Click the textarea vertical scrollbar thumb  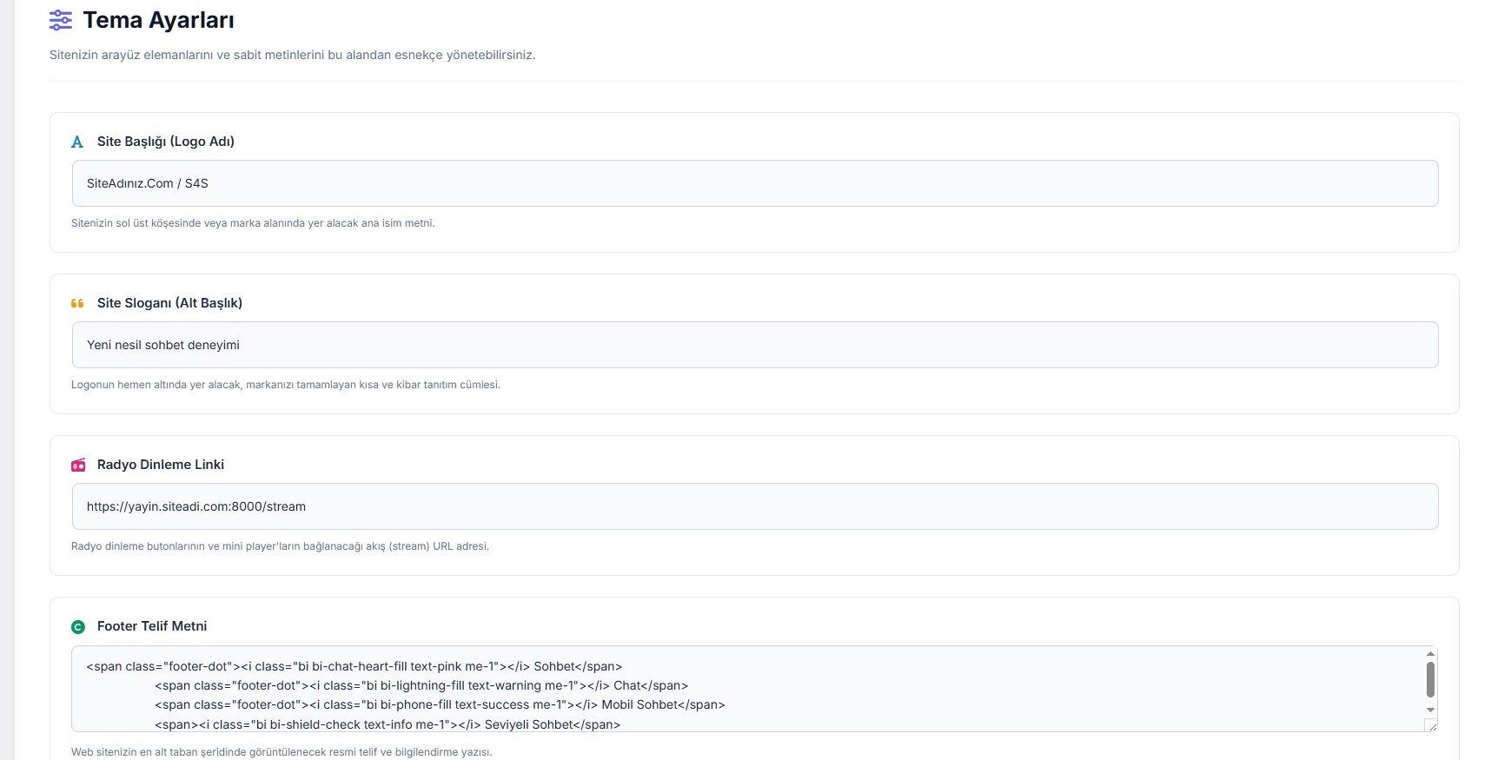click(x=1430, y=679)
